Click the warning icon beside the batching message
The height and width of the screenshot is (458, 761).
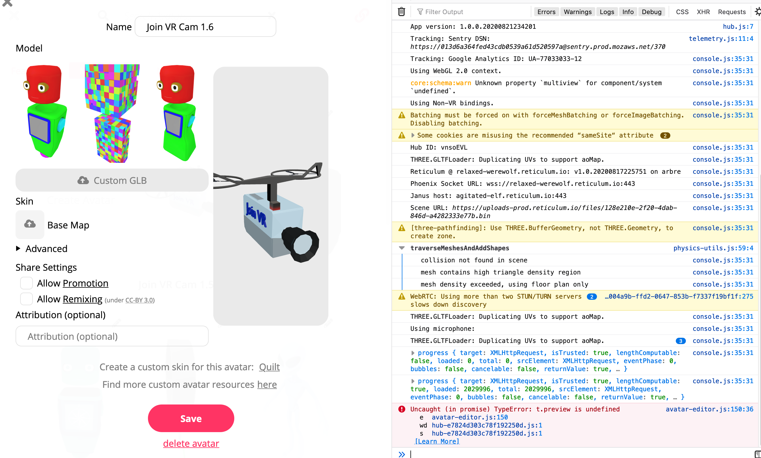tap(402, 115)
